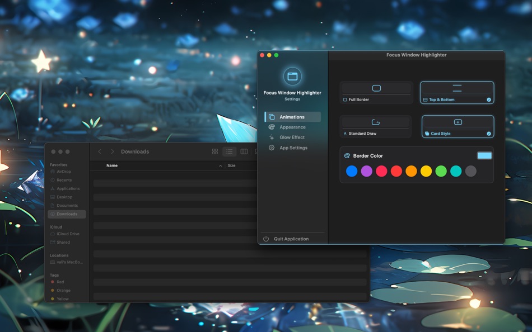Screen dimensions: 532x332
Task: Click the palette icon next to Border Color
Action: [347, 156]
